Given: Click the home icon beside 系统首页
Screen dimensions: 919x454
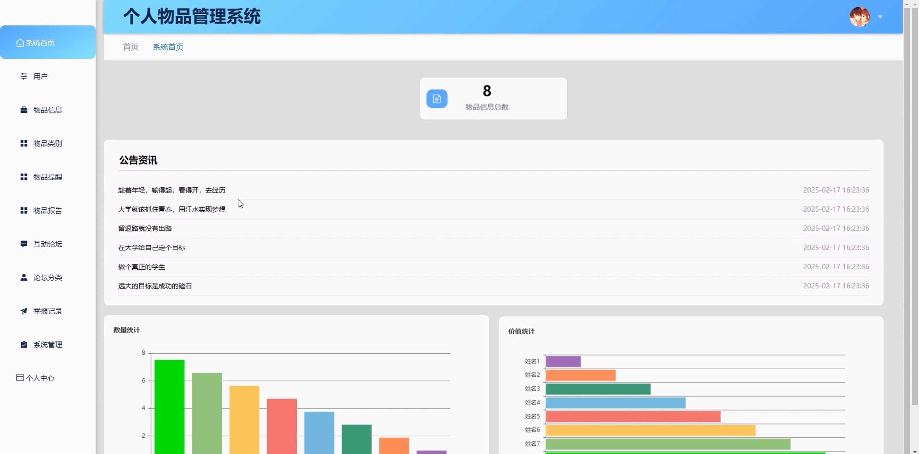Looking at the screenshot, I should tap(20, 43).
